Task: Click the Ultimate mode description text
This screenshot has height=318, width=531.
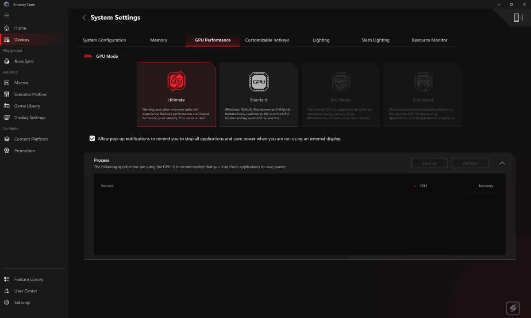Action: [x=176, y=114]
